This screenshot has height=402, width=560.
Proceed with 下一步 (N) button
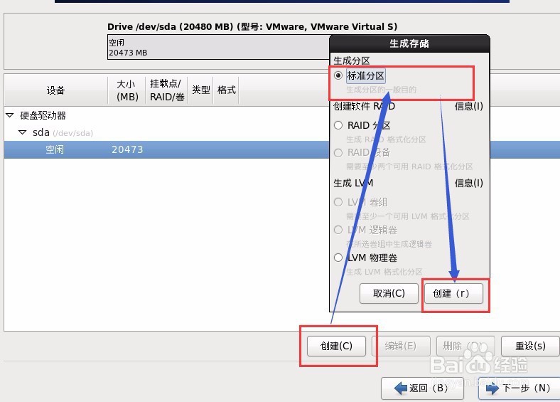point(519,388)
